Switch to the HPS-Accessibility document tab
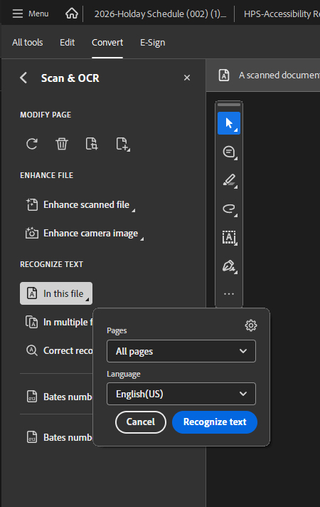 point(282,14)
